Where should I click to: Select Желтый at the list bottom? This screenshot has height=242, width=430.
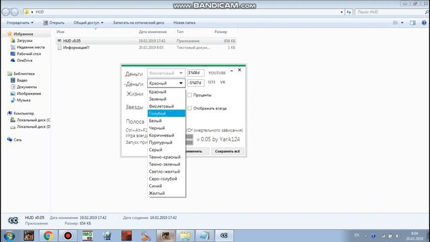(x=167, y=193)
